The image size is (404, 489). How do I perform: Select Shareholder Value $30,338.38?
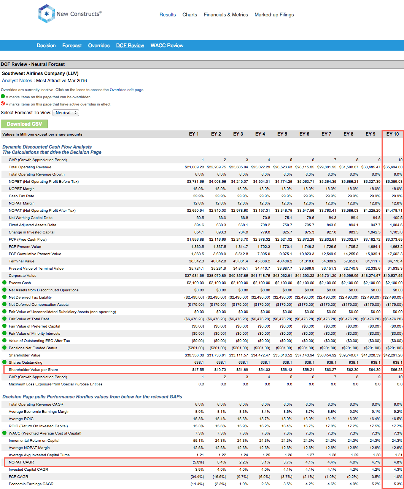pyautogui.click(x=194, y=355)
